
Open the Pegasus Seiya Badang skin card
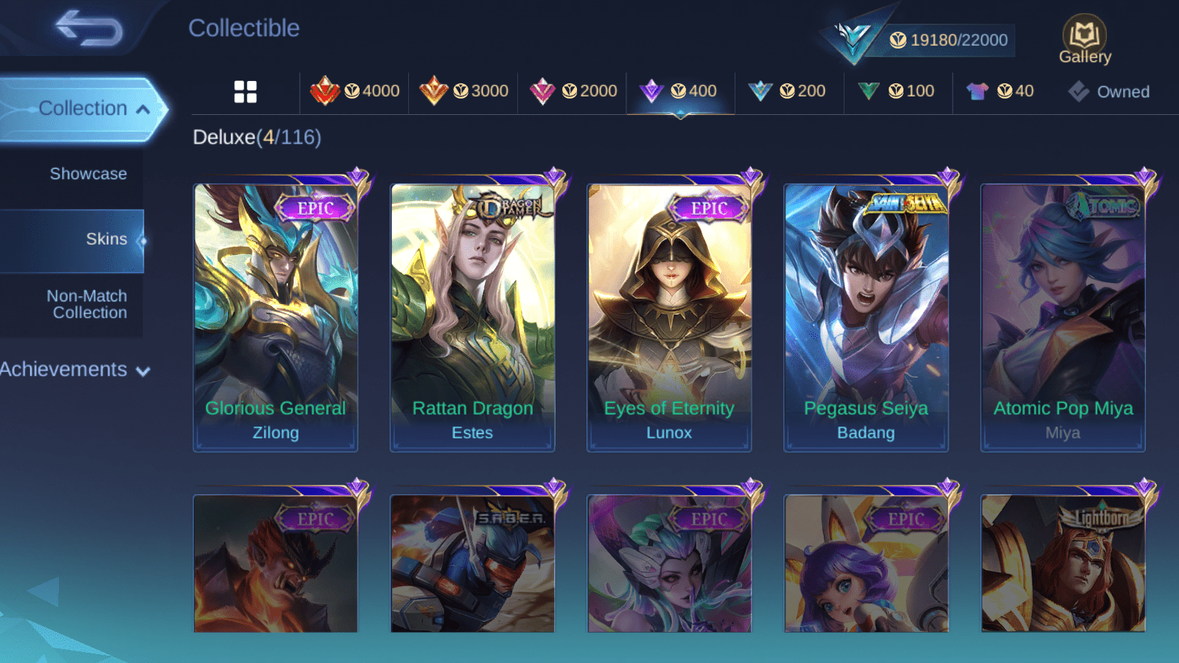[x=866, y=317]
